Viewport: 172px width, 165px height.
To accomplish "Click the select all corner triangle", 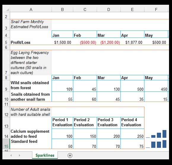I will (x=7, y=10).
